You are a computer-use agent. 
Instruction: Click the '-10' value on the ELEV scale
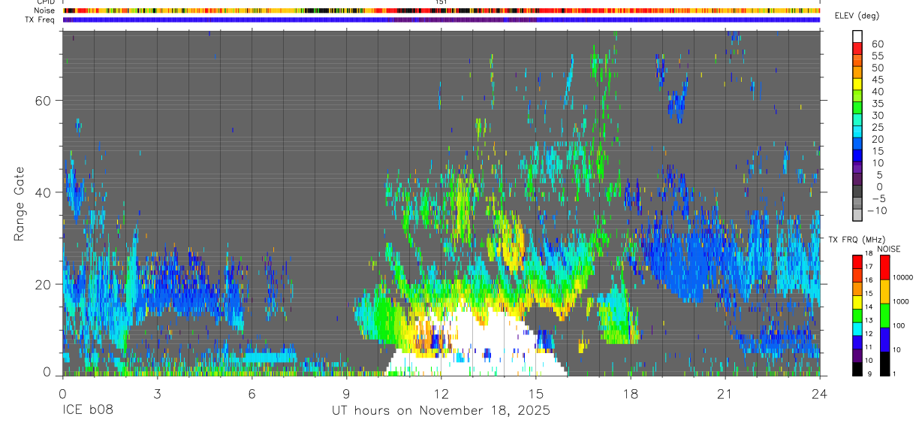pyautogui.click(x=877, y=210)
